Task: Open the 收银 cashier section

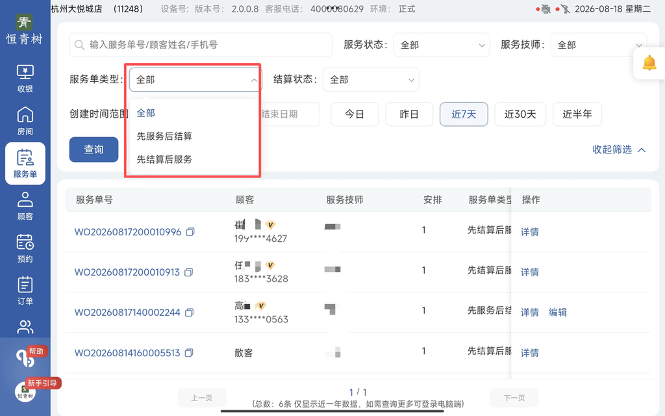Action: (x=25, y=79)
